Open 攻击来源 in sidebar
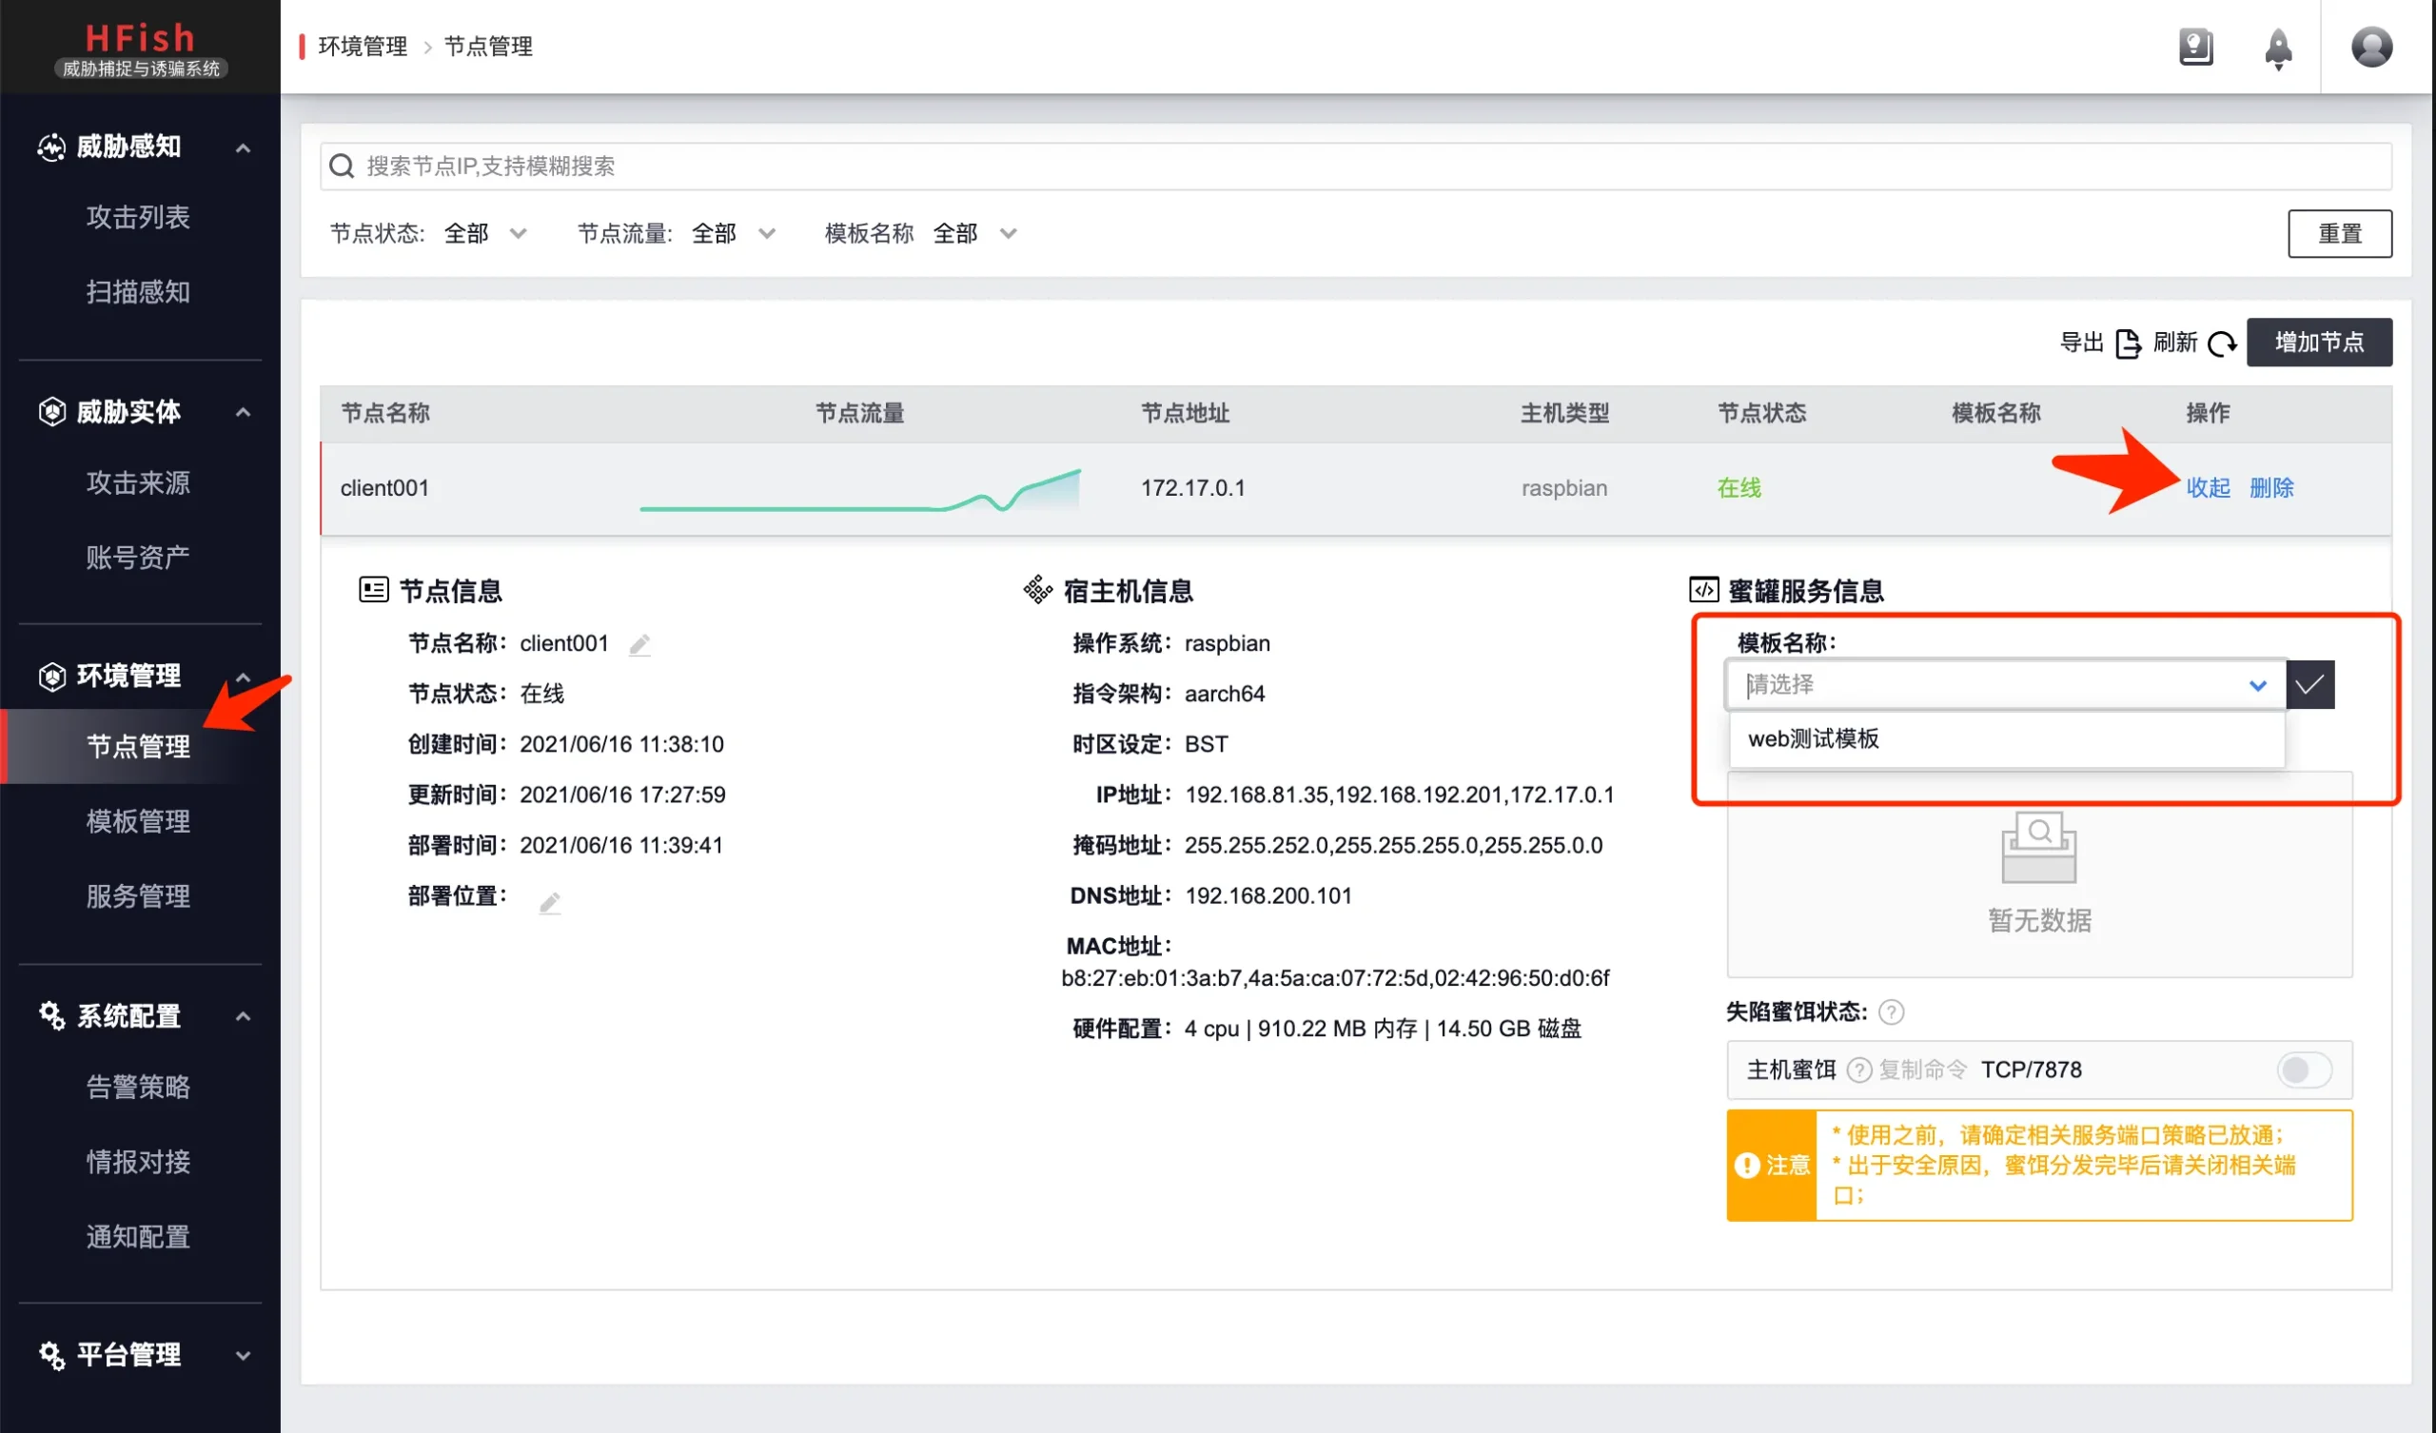Viewport: 2436px width, 1433px height. [x=138, y=482]
